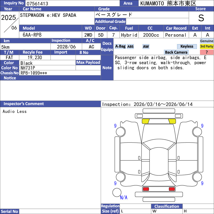Select the Back Camera badge
Viewport: 214px width, 214px height.
(x=176, y=52)
